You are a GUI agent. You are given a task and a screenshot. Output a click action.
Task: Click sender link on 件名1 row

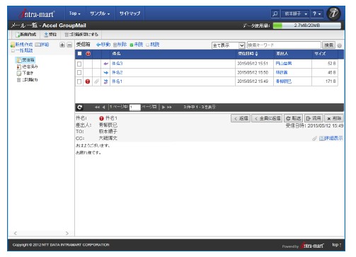point(284,81)
